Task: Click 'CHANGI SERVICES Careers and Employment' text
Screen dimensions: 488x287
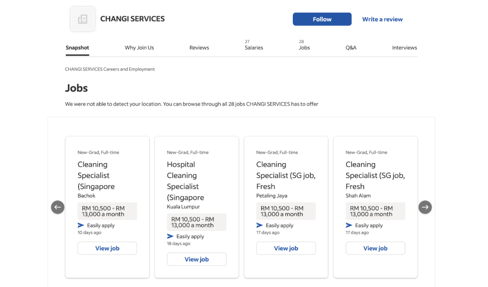Action: point(109,69)
